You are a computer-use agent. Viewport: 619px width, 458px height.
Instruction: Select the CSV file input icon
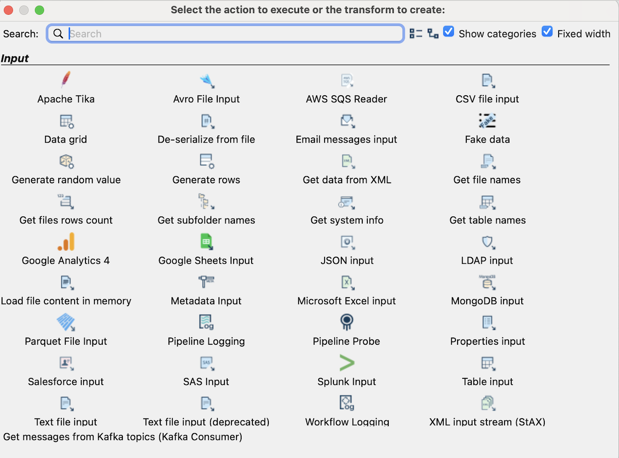point(488,81)
